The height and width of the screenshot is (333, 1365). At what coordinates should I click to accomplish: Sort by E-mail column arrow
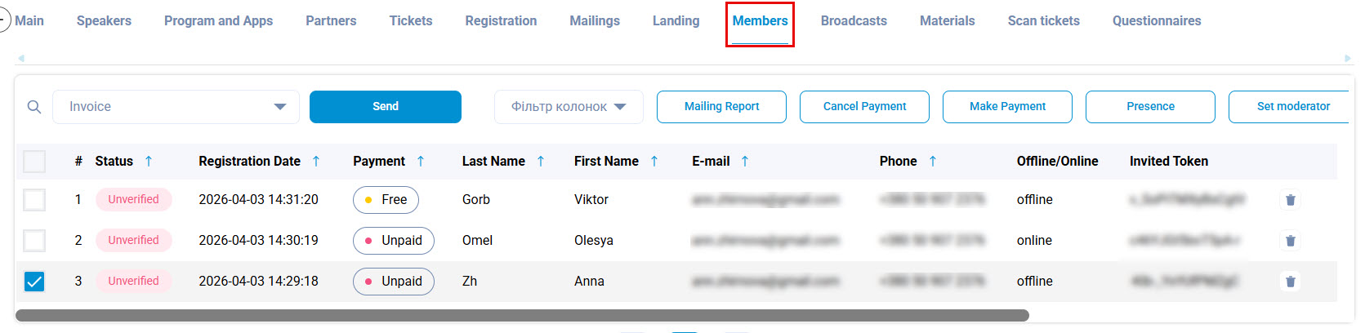[x=745, y=162]
